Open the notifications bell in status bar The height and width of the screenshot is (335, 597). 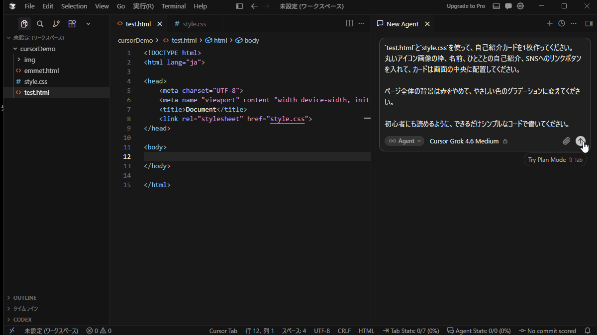point(588,331)
